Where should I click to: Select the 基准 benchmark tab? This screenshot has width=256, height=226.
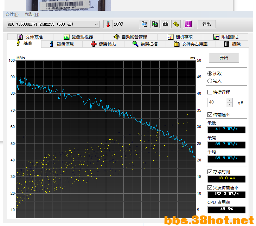[x=24, y=44]
